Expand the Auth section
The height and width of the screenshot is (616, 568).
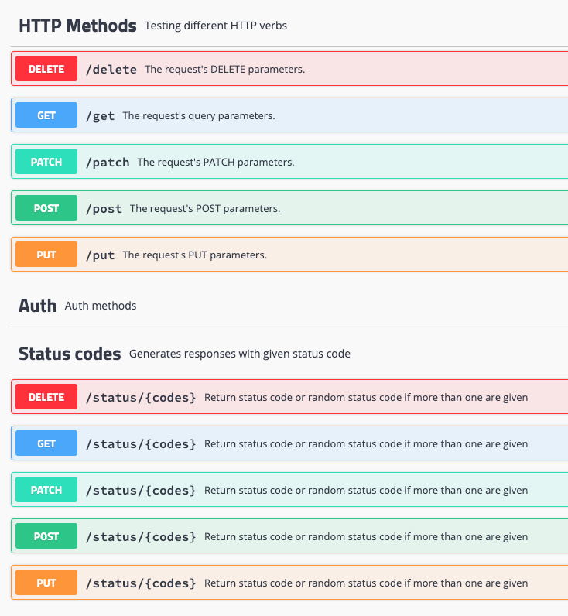[37, 306]
